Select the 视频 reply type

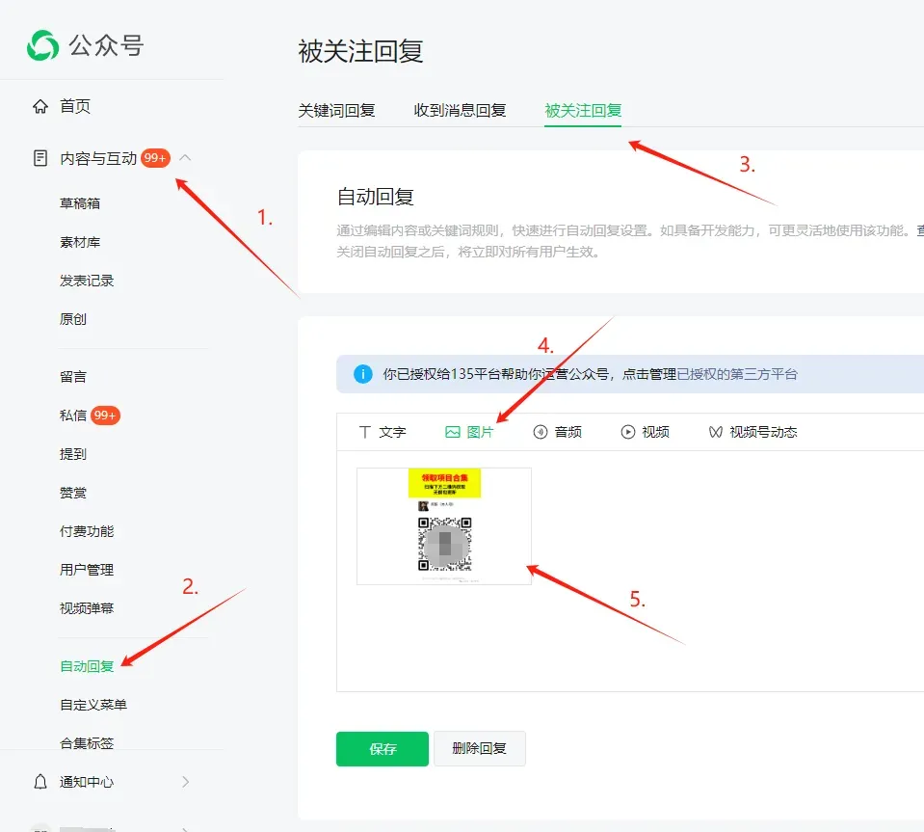tap(655, 432)
